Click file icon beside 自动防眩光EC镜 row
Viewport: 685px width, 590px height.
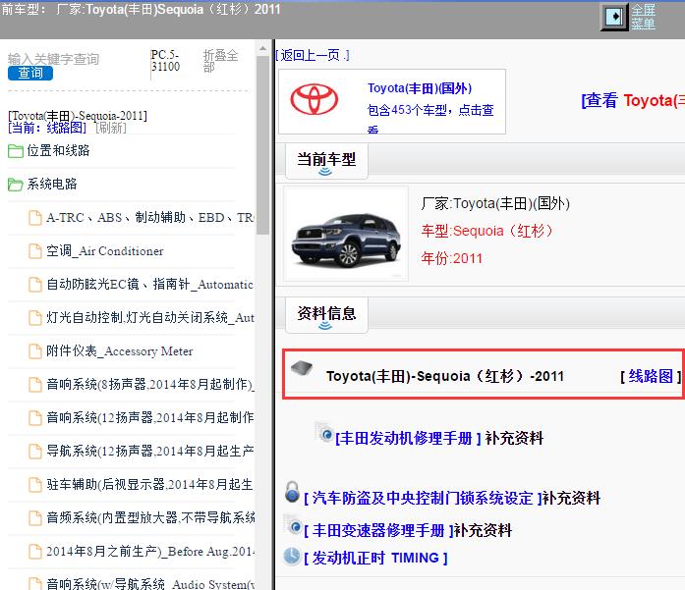(x=35, y=285)
